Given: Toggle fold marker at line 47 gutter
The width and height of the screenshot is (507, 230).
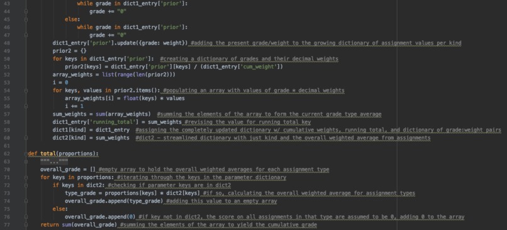Looking at the screenshot, I should point(26,35).
